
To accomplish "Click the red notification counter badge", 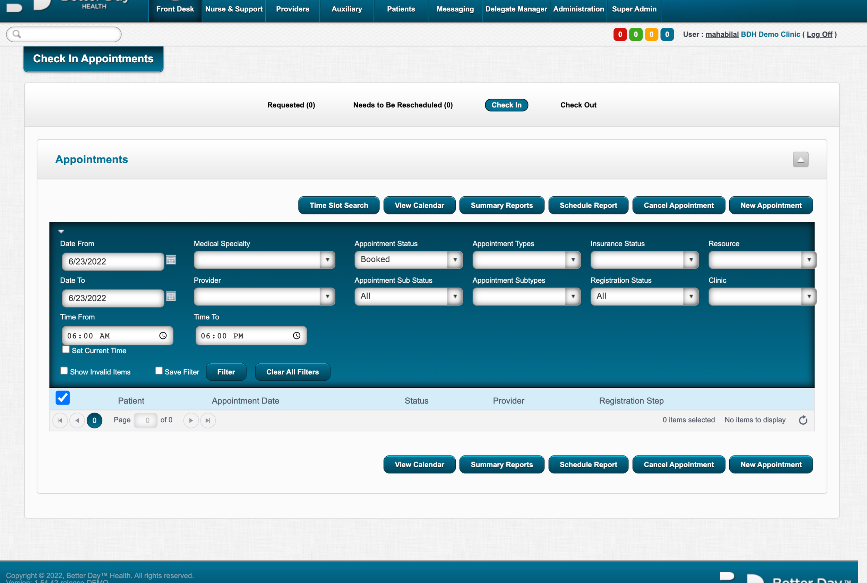I will 620,35.
